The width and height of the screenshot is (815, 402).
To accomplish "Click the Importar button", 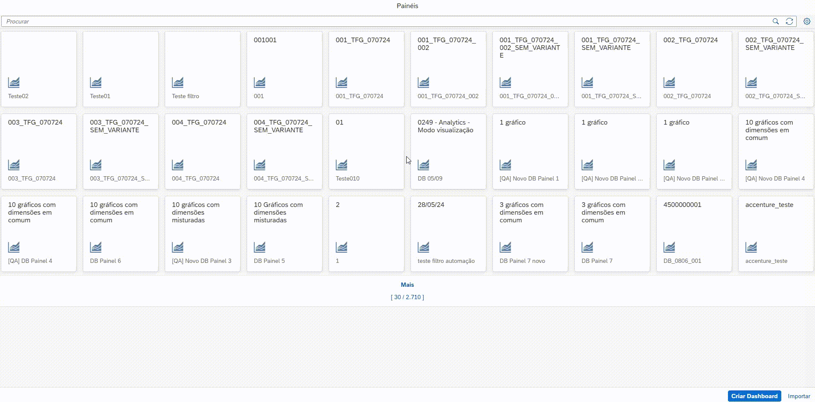I will tap(799, 396).
